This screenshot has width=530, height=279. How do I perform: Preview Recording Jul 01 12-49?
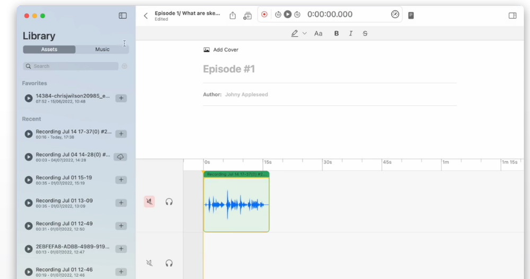pos(29,226)
